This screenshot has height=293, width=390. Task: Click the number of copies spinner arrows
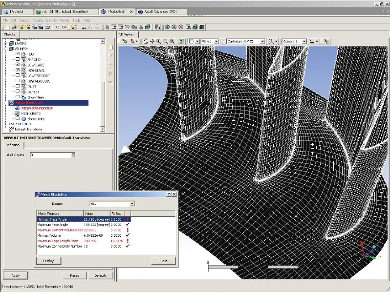(x=73, y=155)
